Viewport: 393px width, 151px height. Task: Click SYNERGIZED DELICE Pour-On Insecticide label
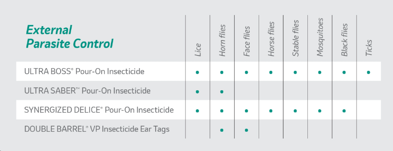(x=99, y=110)
